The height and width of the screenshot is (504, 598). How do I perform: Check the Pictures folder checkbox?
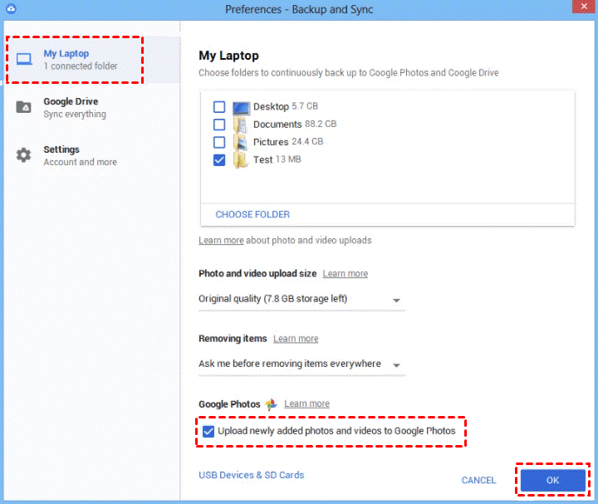pos(219,142)
